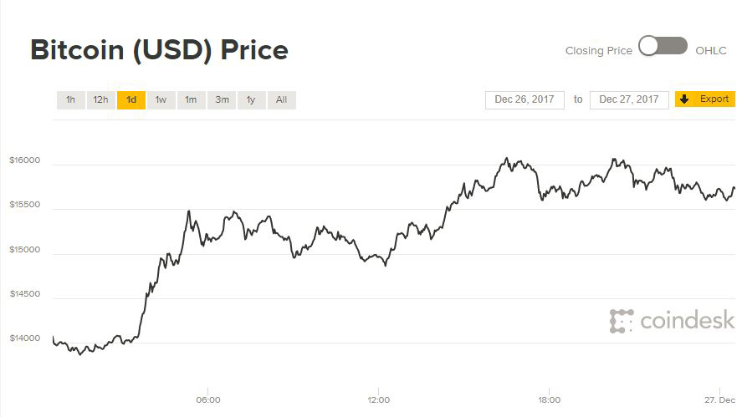Select the OHLC label
Screen dimensions: 742x417
tap(711, 51)
